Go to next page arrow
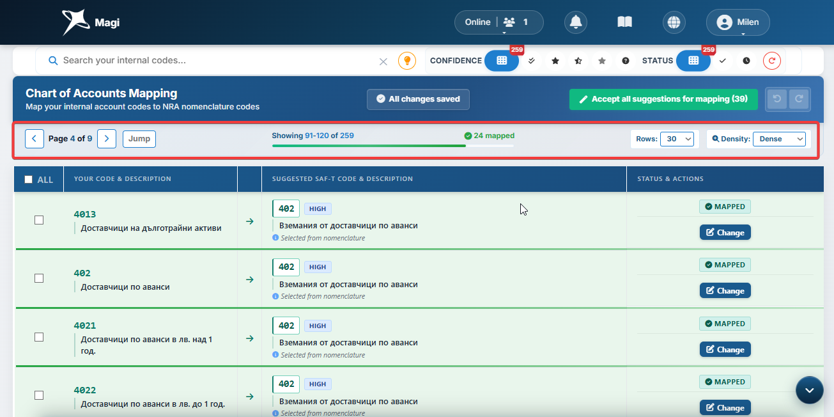834x417 pixels. (x=107, y=139)
